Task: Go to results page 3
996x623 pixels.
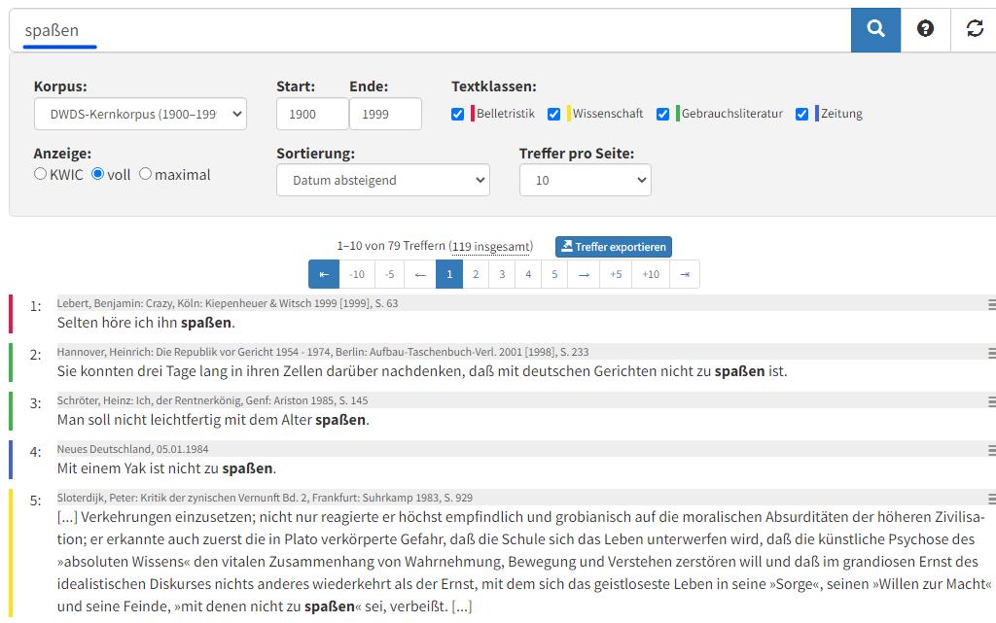Action: (502, 274)
